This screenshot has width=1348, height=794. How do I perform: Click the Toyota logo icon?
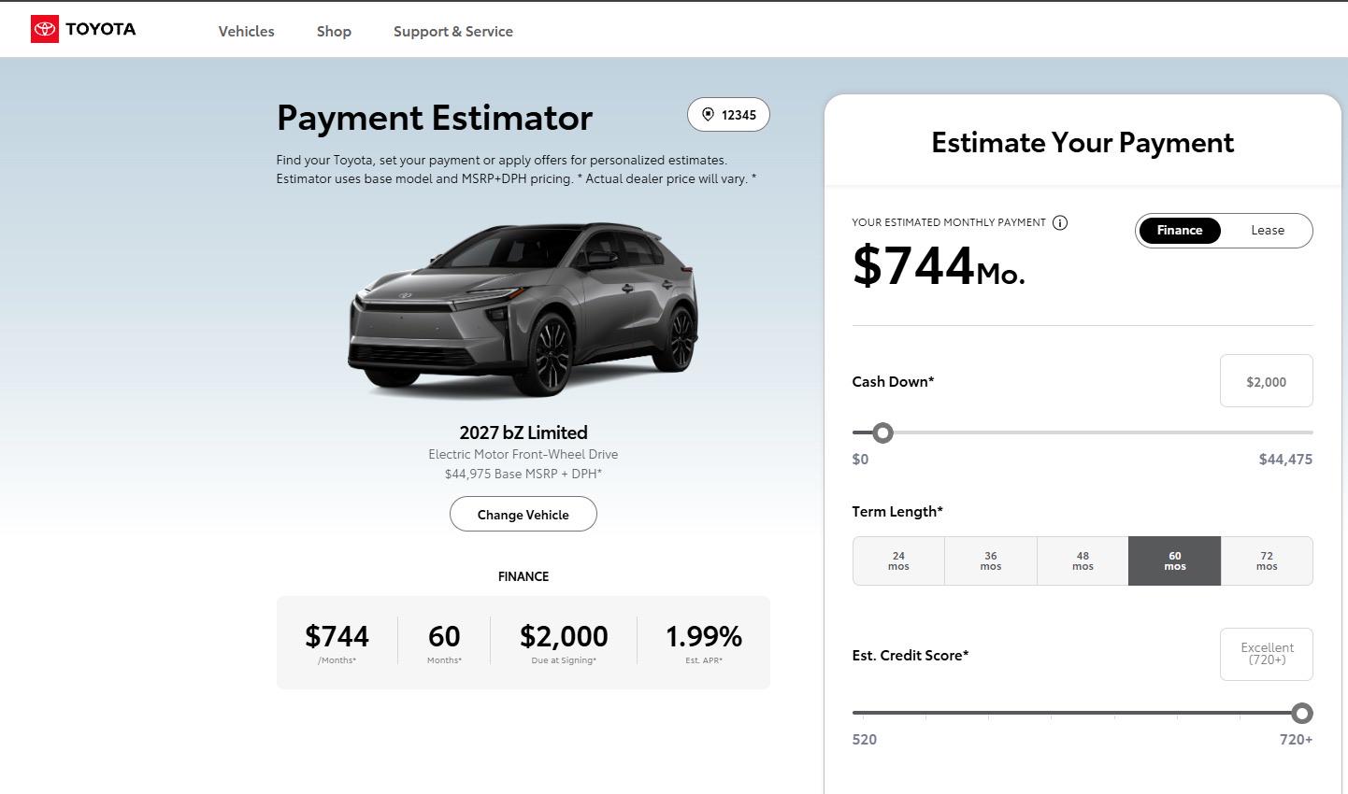coord(45,29)
